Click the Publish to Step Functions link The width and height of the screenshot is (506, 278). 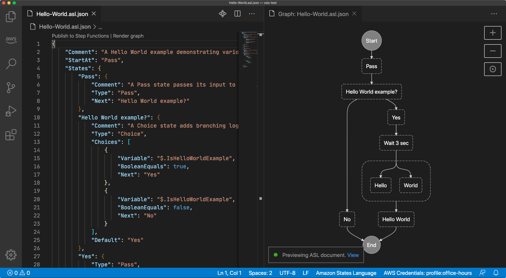80,36
